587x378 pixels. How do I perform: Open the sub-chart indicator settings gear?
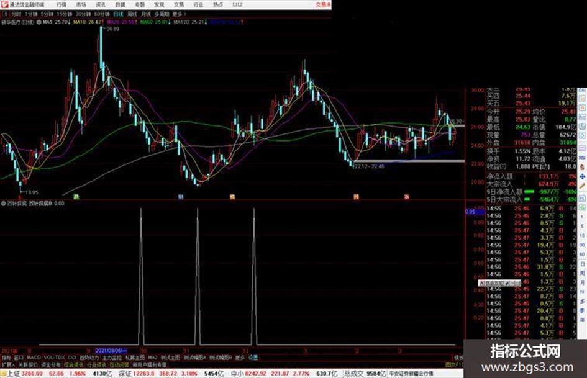tap(3, 203)
